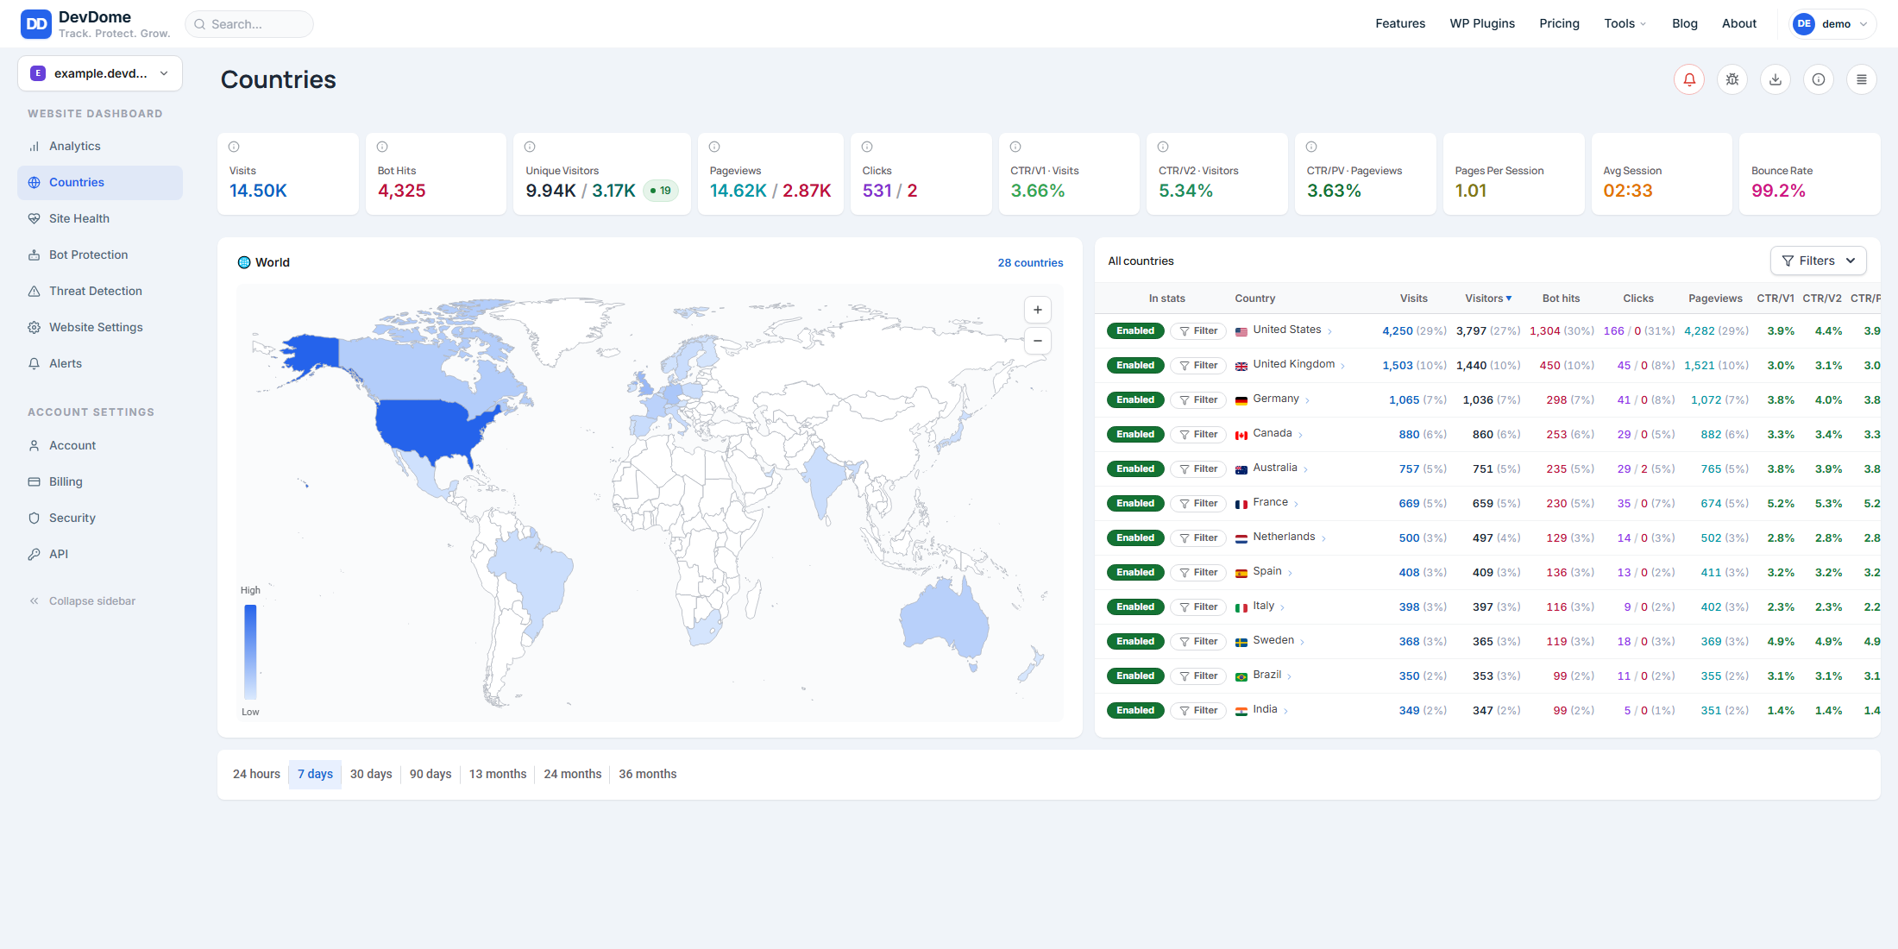Select the 30 days time range tab
Image resolution: width=1898 pixels, height=949 pixels.
click(x=371, y=775)
